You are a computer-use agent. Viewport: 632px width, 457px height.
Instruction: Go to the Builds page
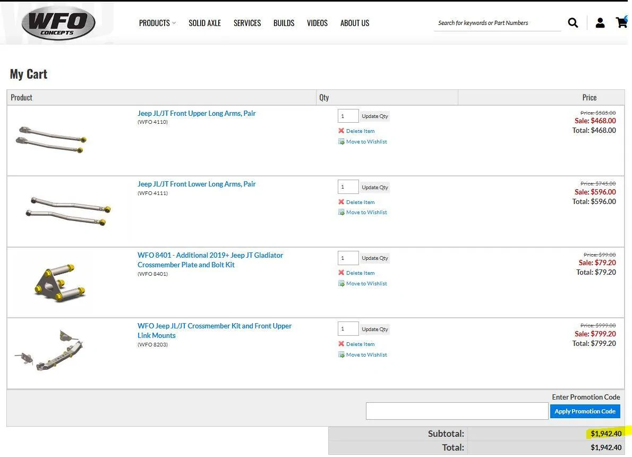click(x=284, y=23)
